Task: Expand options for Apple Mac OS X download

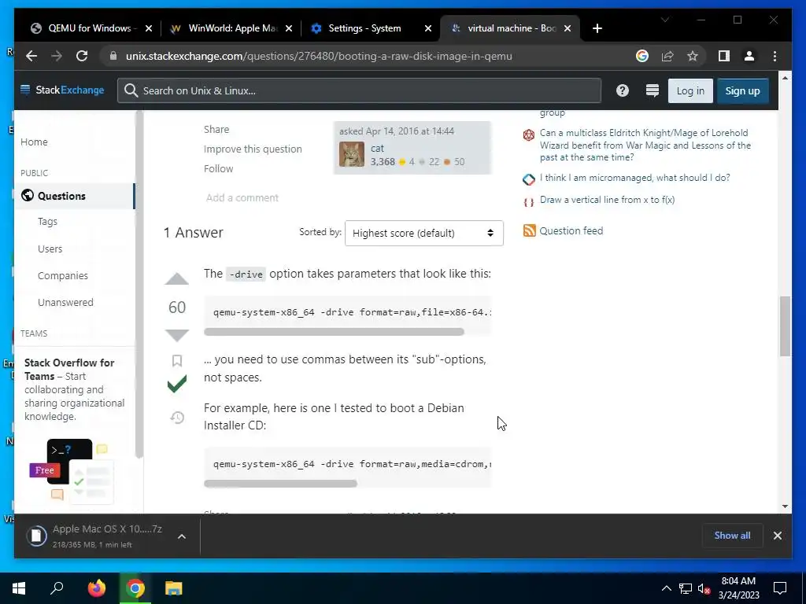Action: [182, 536]
